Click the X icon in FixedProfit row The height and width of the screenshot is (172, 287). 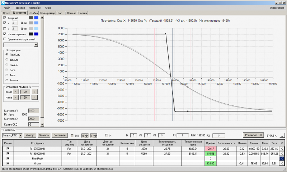[282, 158]
